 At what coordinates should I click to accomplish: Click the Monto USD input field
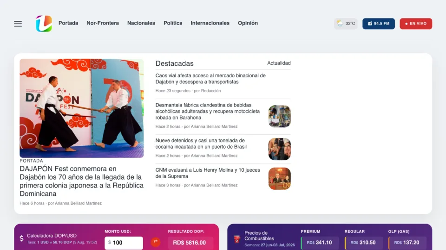click(x=124, y=243)
